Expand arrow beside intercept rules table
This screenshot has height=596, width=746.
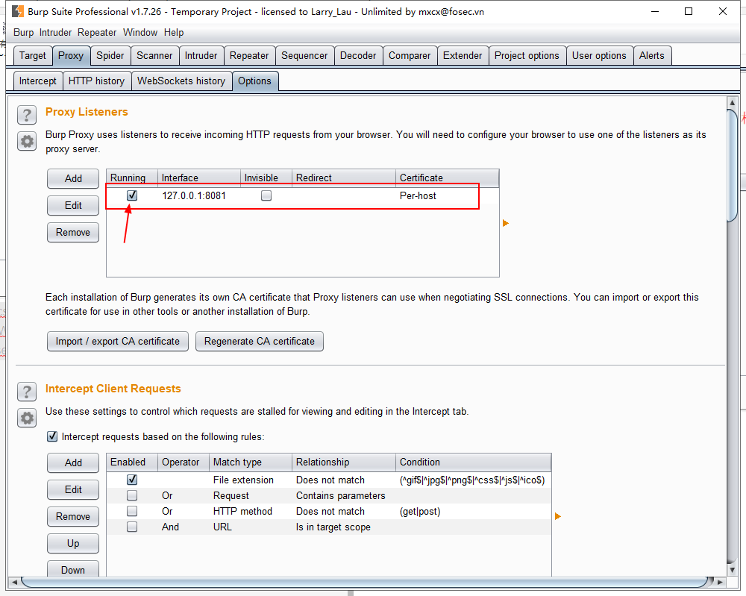point(558,516)
